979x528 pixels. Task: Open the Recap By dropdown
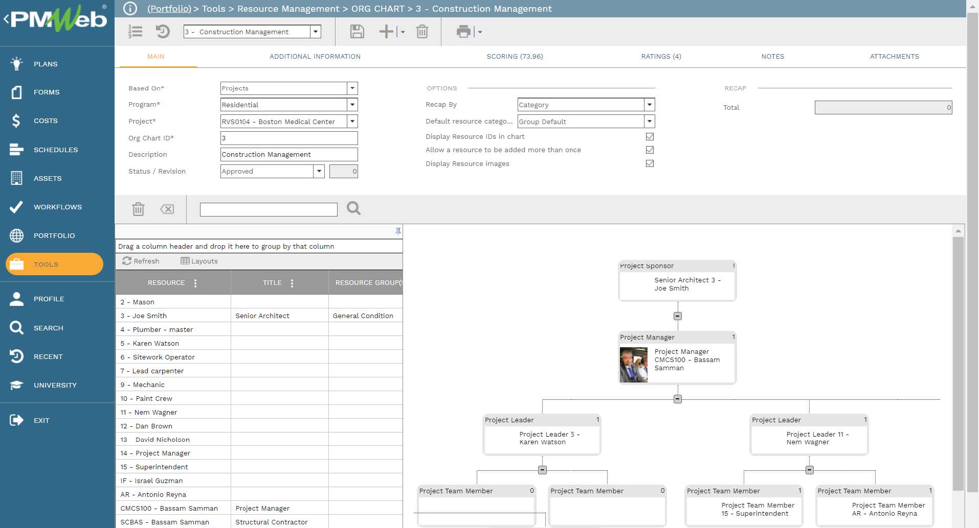(649, 105)
